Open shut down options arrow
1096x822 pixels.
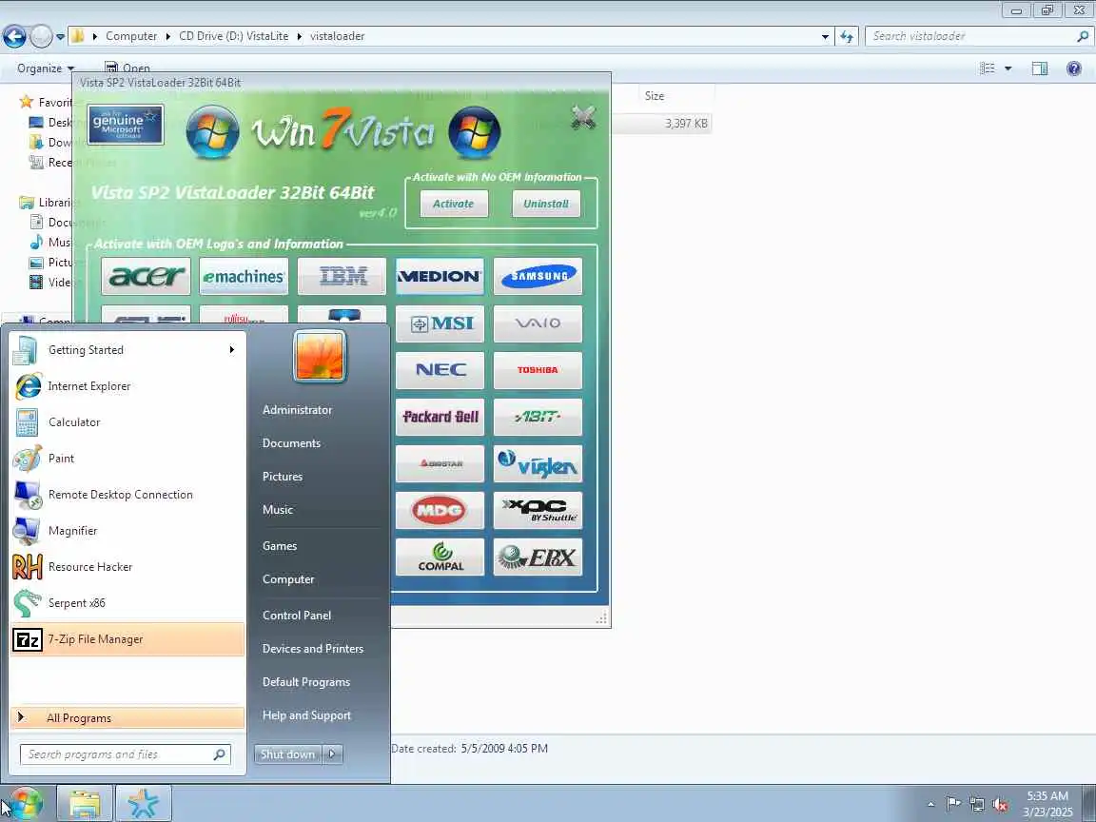[333, 754]
